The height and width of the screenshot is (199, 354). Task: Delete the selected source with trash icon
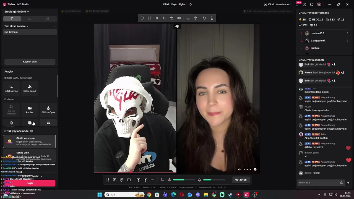(212, 18)
